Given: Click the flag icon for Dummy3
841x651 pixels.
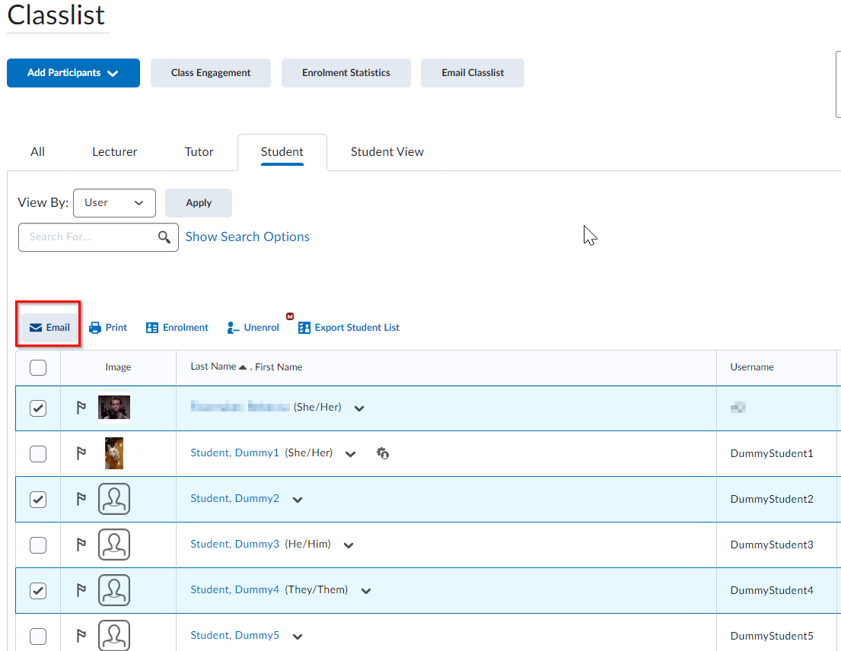Looking at the screenshot, I should 81,545.
